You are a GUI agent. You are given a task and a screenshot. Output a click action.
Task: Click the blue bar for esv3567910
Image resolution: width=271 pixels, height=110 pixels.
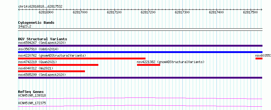(x=140, y=52)
